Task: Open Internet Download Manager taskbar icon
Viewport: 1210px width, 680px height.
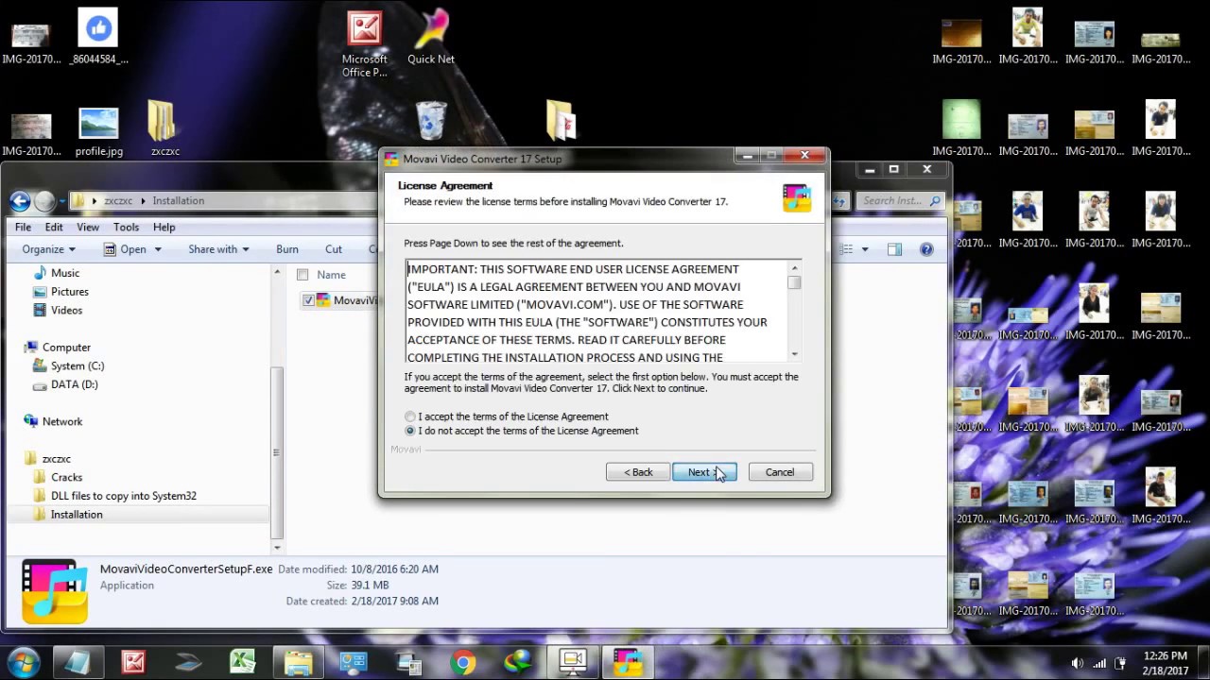Action: click(x=518, y=662)
